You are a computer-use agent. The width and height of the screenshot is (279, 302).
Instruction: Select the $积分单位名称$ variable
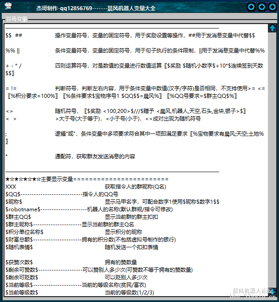(24, 232)
